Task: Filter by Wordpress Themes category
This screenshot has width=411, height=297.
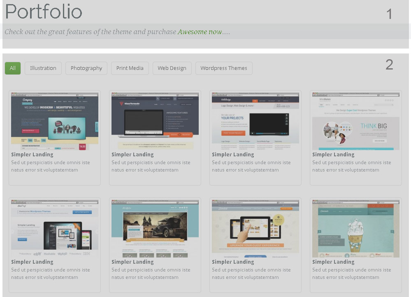Action: click(x=224, y=68)
